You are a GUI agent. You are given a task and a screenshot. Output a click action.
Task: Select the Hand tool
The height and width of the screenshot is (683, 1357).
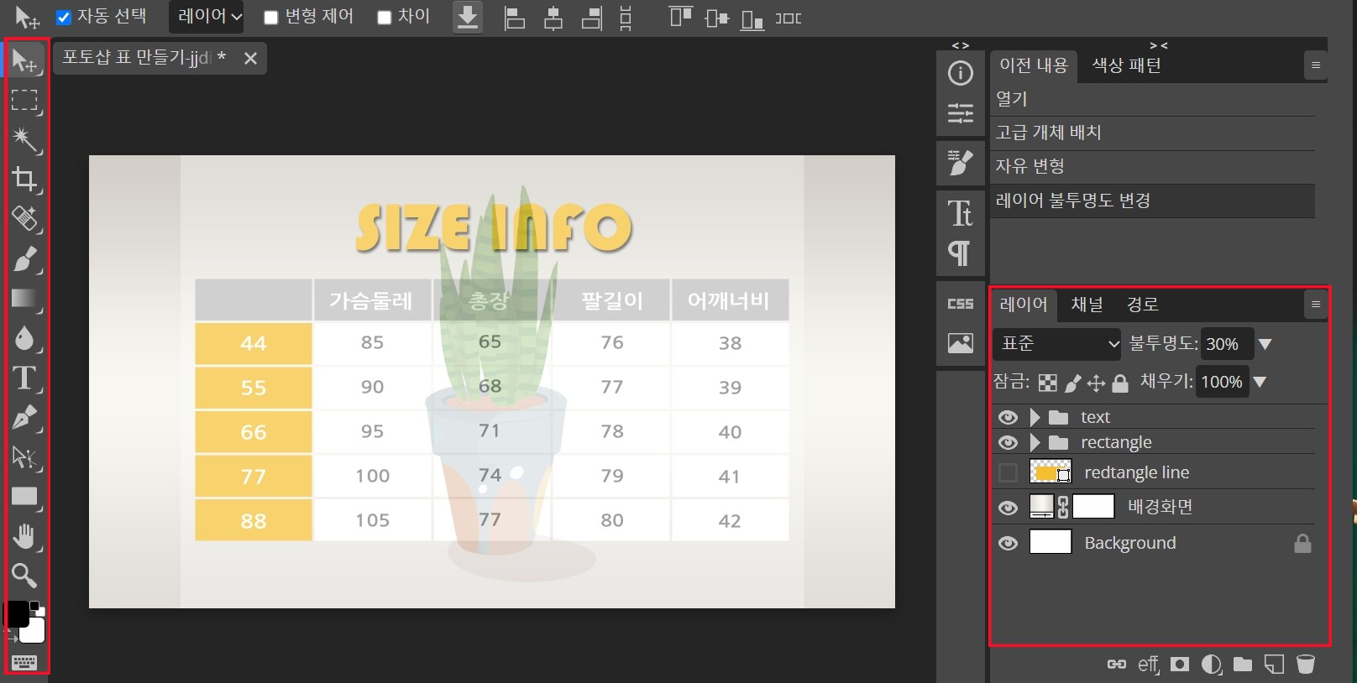pos(24,536)
